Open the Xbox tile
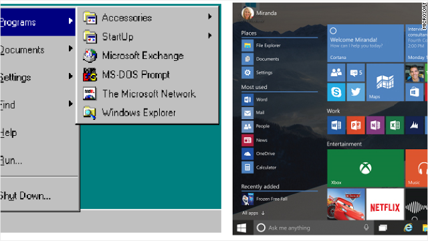The height and width of the screenshot is (241, 428). point(366,168)
